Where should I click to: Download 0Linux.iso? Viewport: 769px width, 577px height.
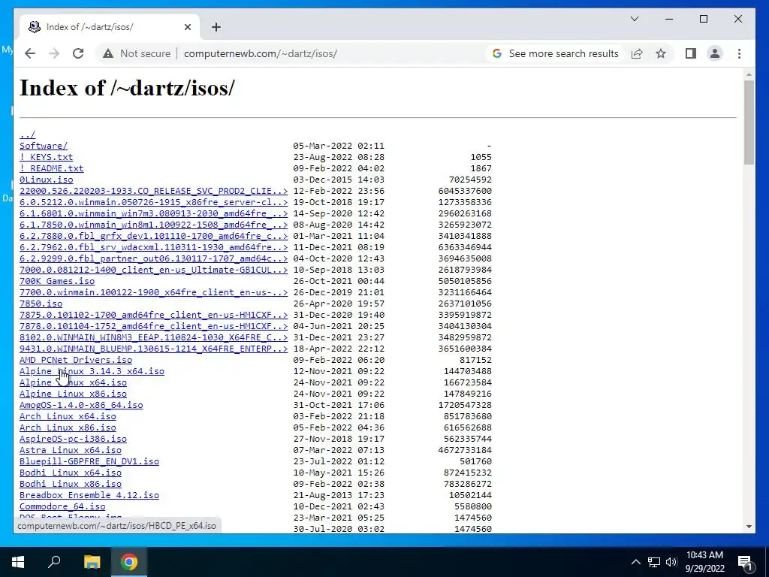pyautogui.click(x=46, y=180)
